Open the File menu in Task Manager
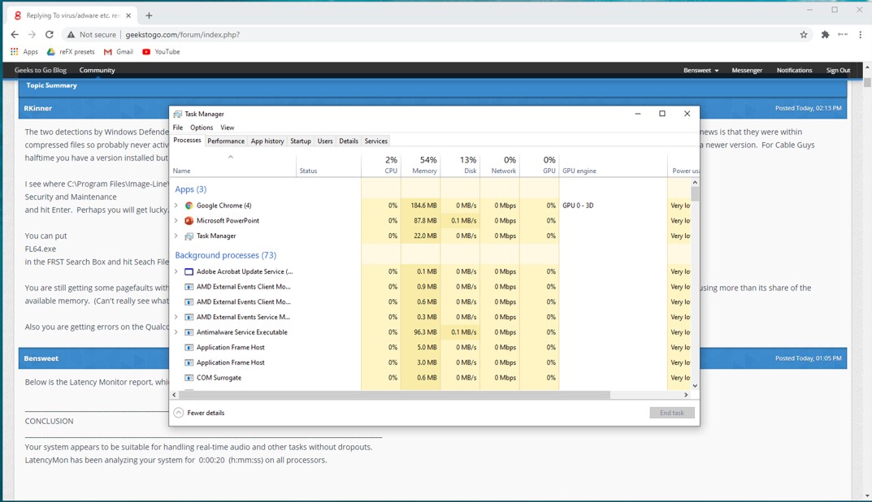Screen dimensions: 872x502 pyautogui.click(x=178, y=128)
